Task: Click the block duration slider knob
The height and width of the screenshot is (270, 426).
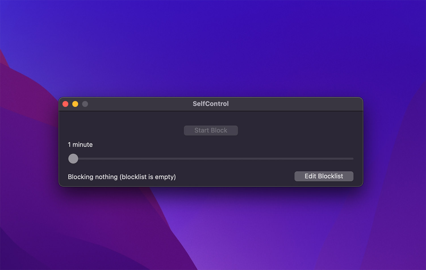Action: pyautogui.click(x=73, y=158)
